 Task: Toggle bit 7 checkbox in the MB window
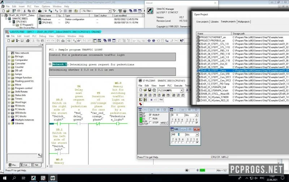click(x=173, y=142)
